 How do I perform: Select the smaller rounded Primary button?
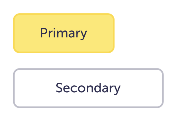[64, 33]
